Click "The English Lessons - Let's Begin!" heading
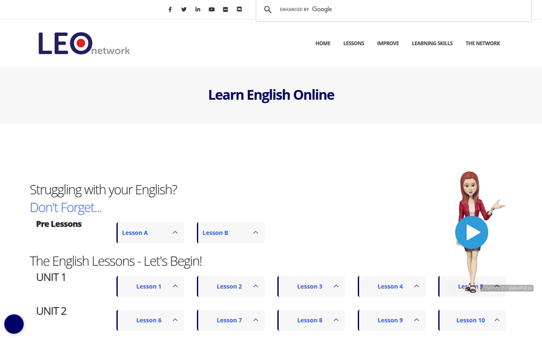Image resolution: width=542 pixels, height=338 pixels. click(x=116, y=261)
